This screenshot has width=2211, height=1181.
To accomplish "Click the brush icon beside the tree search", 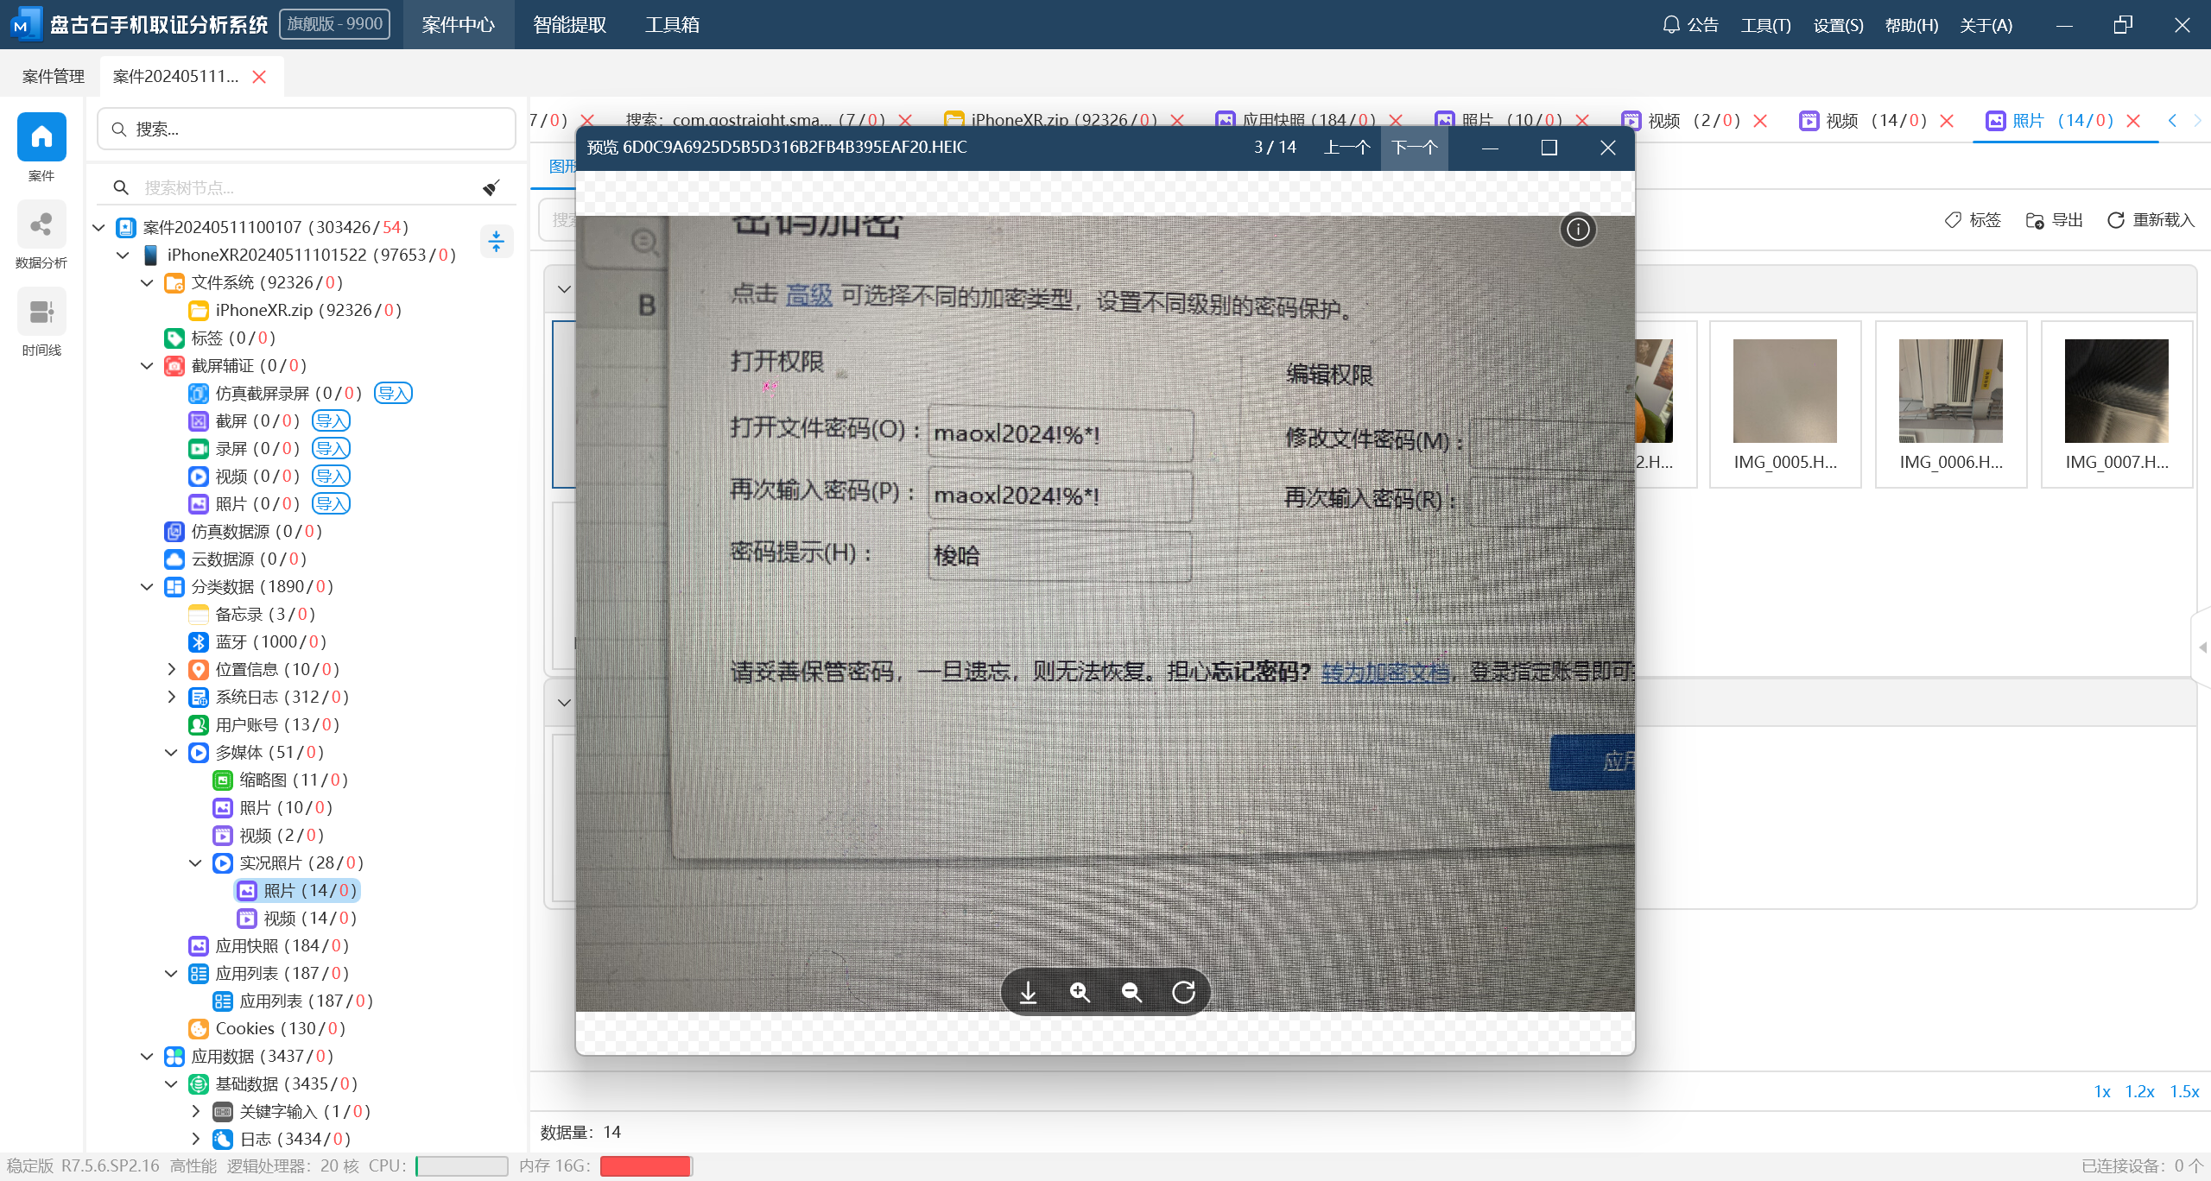I will (491, 187).
